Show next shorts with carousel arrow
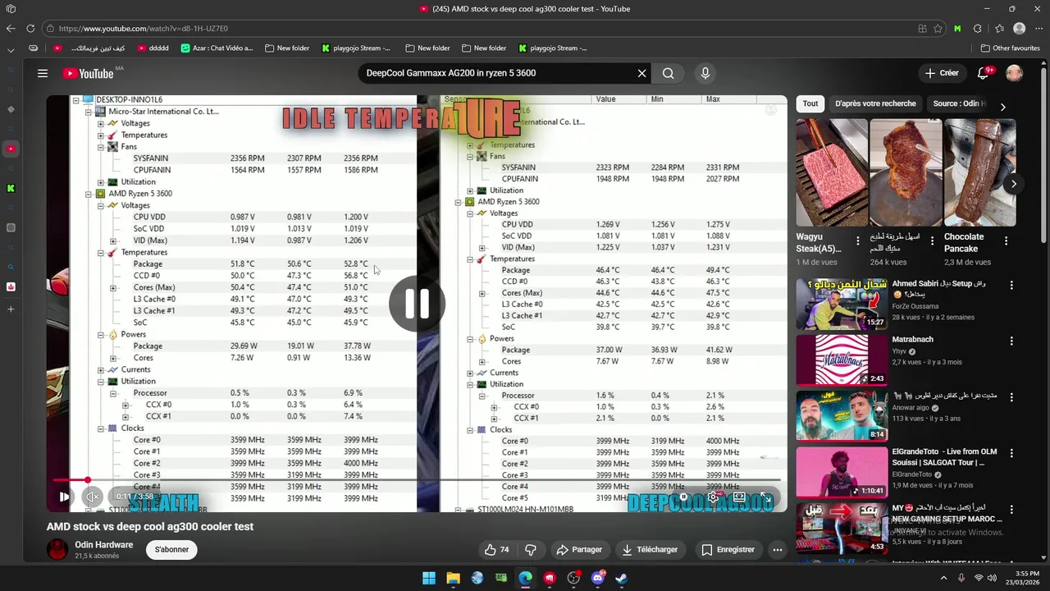1050x591 pixels. (x=1013, y=184)
